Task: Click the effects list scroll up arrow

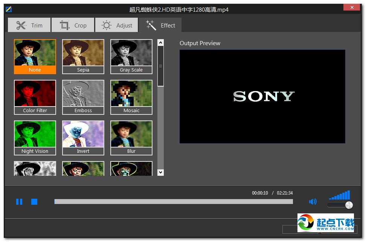Action: pyautogui.click(x=160, y=43)
